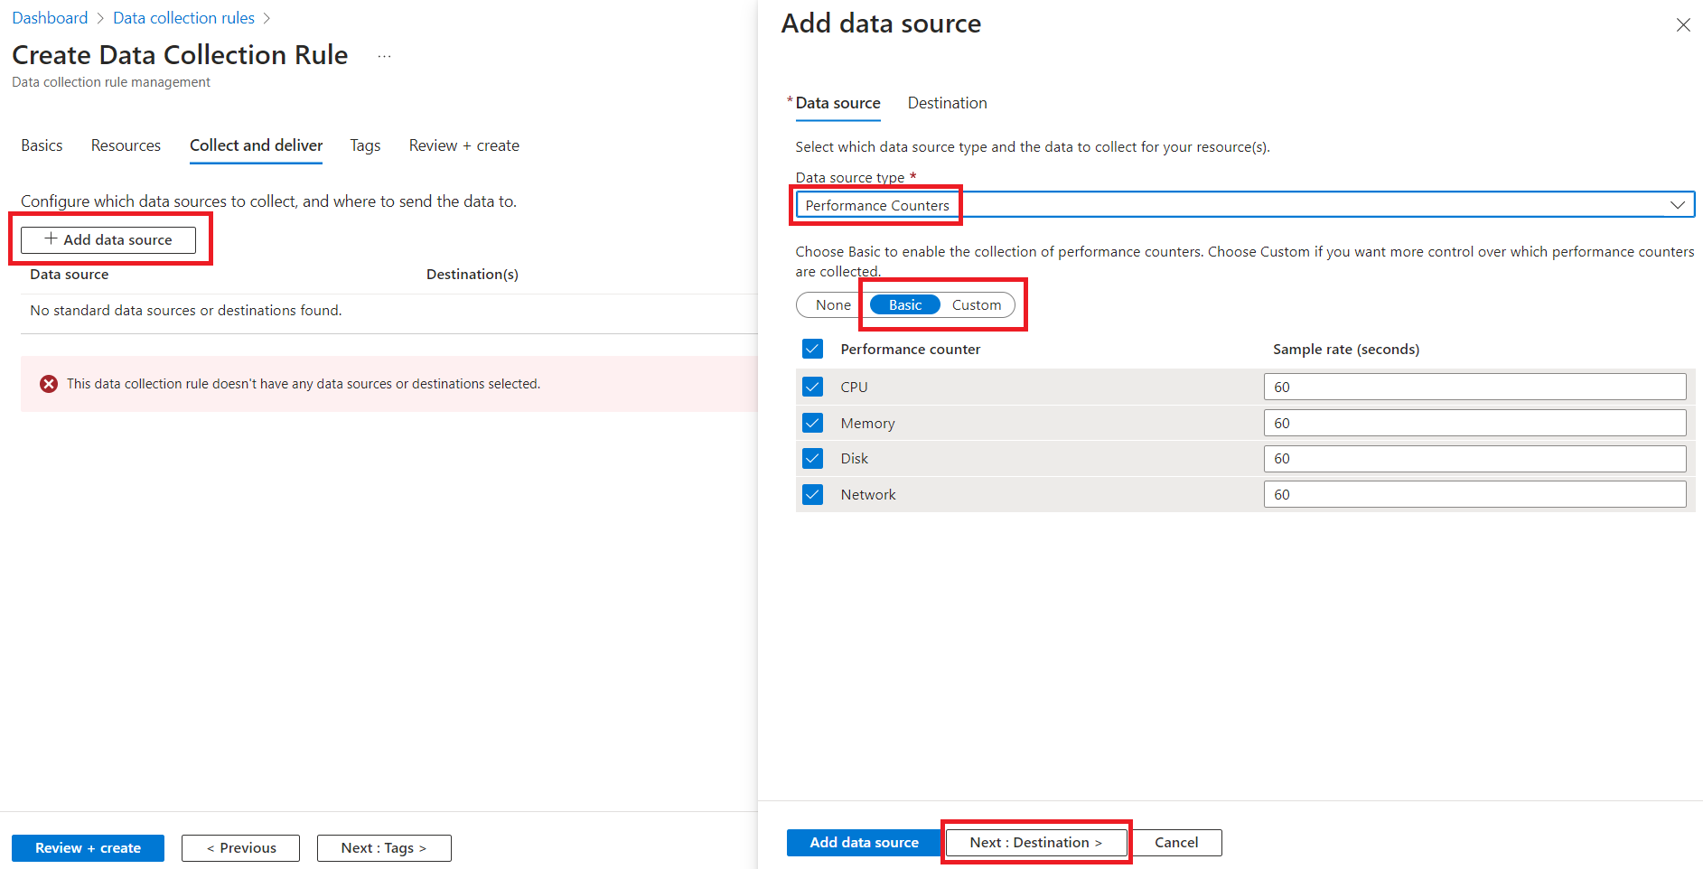Click the red error icon in the alert

pyautogui.click(x=49, y=384)
